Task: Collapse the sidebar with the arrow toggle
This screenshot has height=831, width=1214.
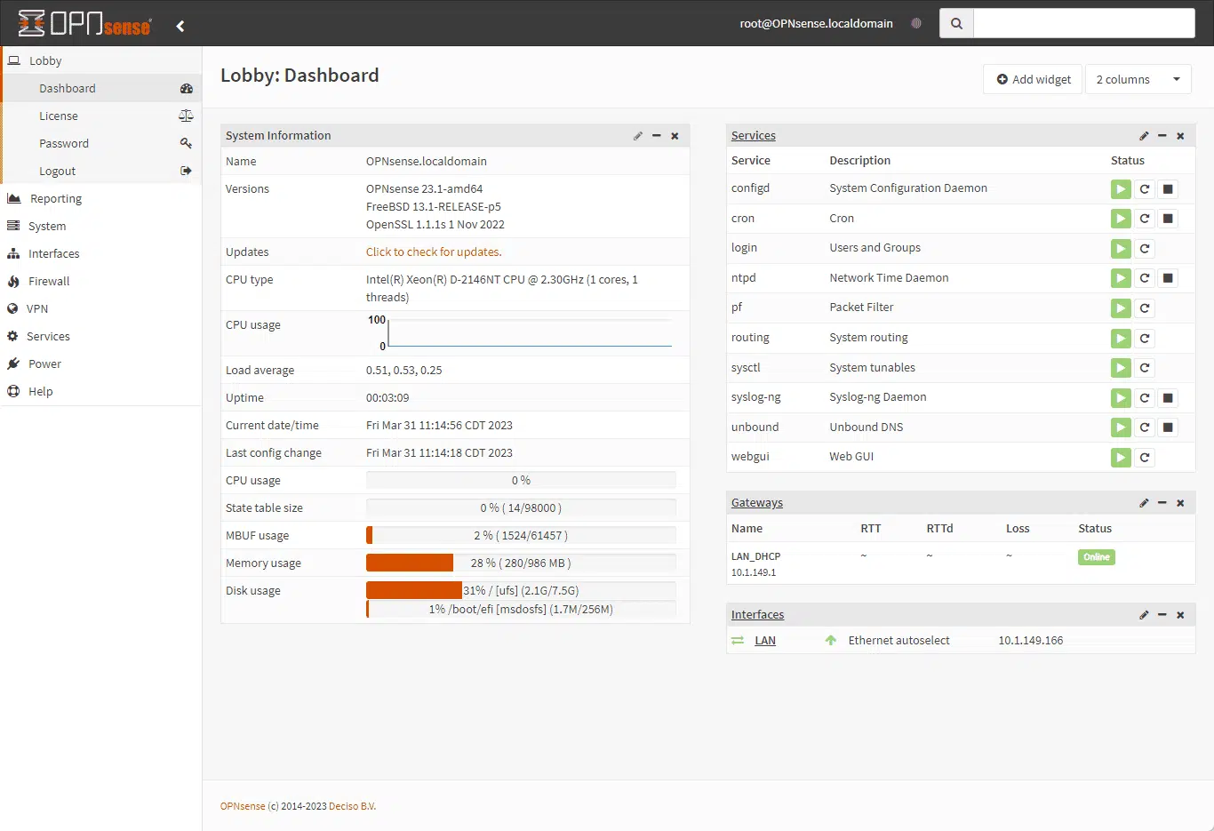Action: click(x=180, y=26)
